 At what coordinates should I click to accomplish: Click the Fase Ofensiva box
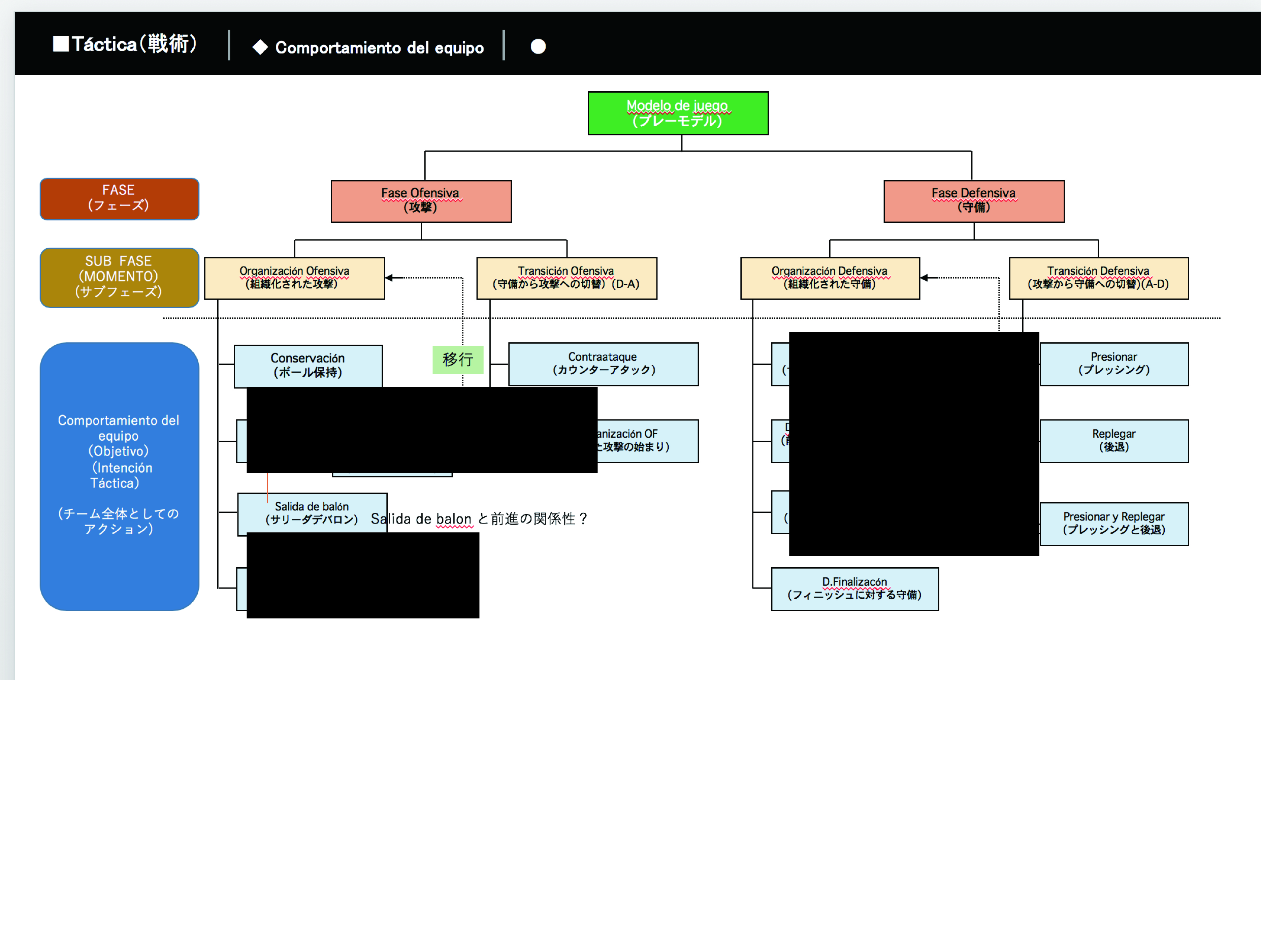pos(421,201)
